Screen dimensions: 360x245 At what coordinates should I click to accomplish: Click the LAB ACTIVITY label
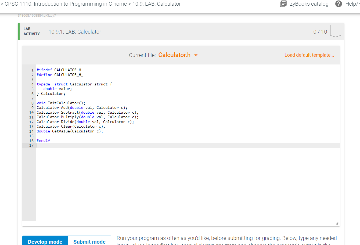31,31
